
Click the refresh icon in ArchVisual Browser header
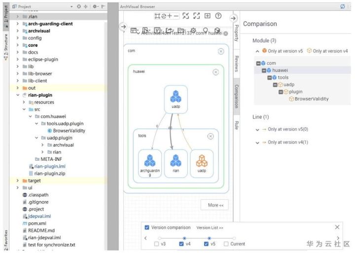(x=343, y=6)
